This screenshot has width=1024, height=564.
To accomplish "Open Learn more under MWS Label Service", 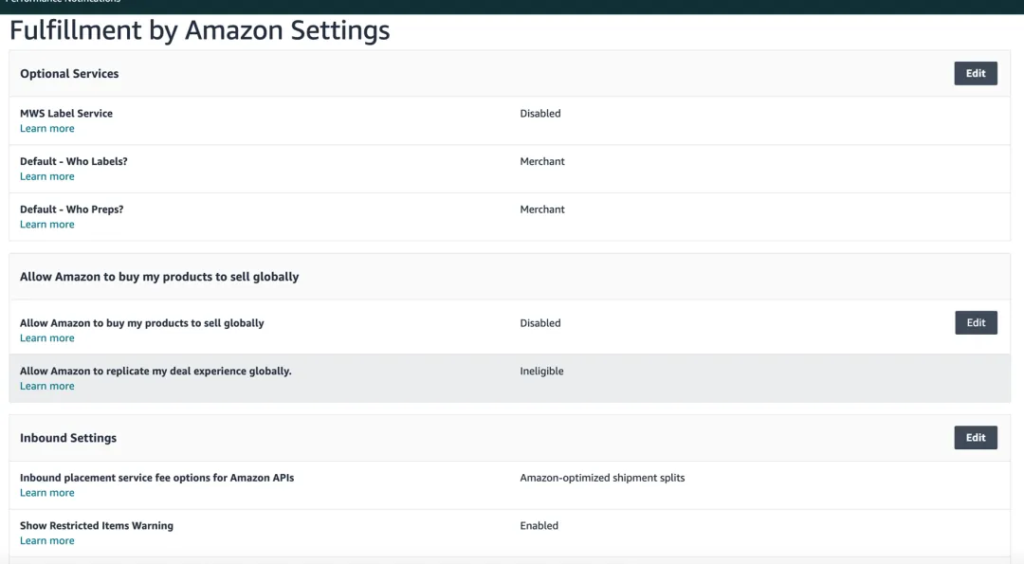I will click(x=47, y=129).
